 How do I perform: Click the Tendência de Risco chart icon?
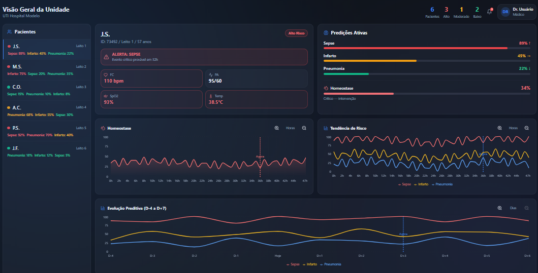[x=326, y=128]
